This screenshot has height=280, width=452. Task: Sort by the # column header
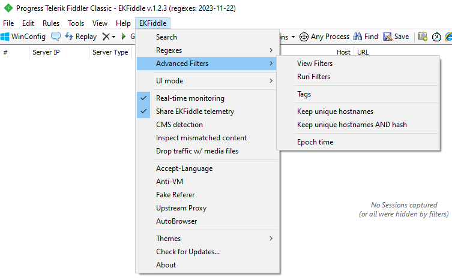(x=14, y=52)
